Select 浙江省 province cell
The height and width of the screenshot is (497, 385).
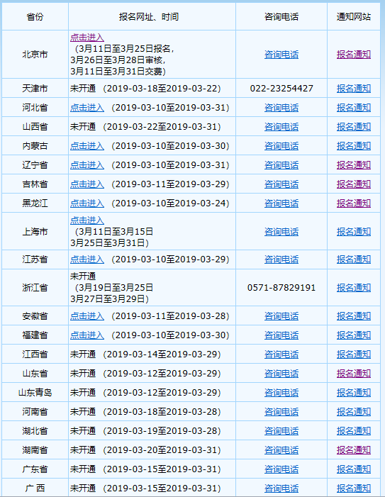pyautogui.click(x=35, y=287)
